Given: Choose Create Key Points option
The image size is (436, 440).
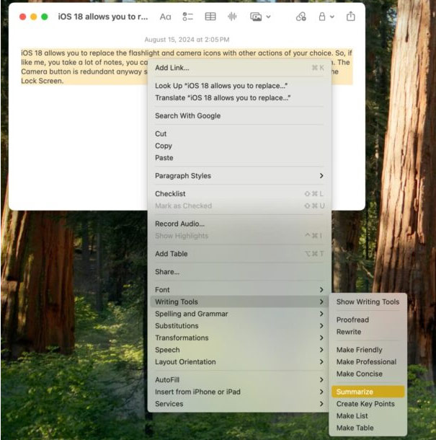Looking at the screenshot, I should tap(368, 404).
